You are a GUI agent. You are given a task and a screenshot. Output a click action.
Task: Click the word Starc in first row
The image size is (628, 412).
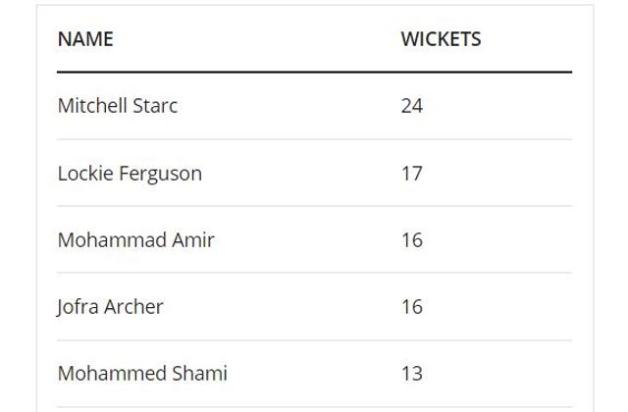(x=155, y=106)
